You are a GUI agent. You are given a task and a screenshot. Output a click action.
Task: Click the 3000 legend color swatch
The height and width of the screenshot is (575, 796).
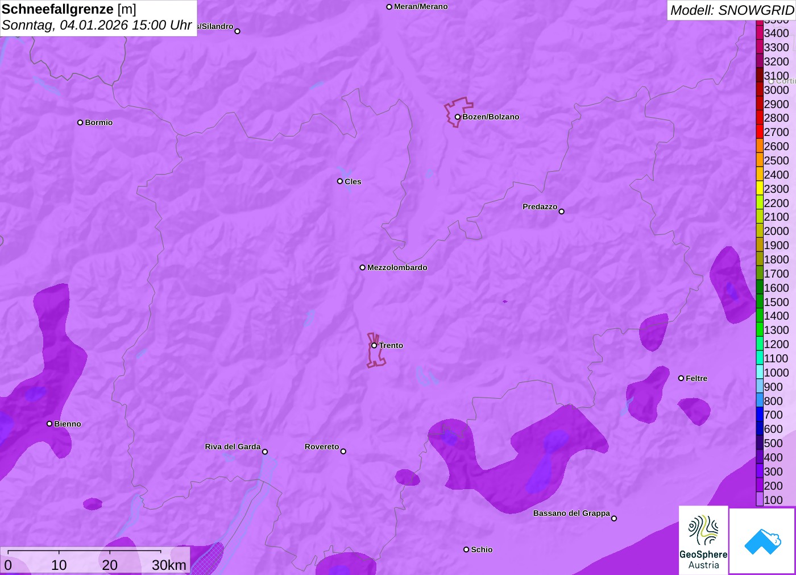[760, 90]
